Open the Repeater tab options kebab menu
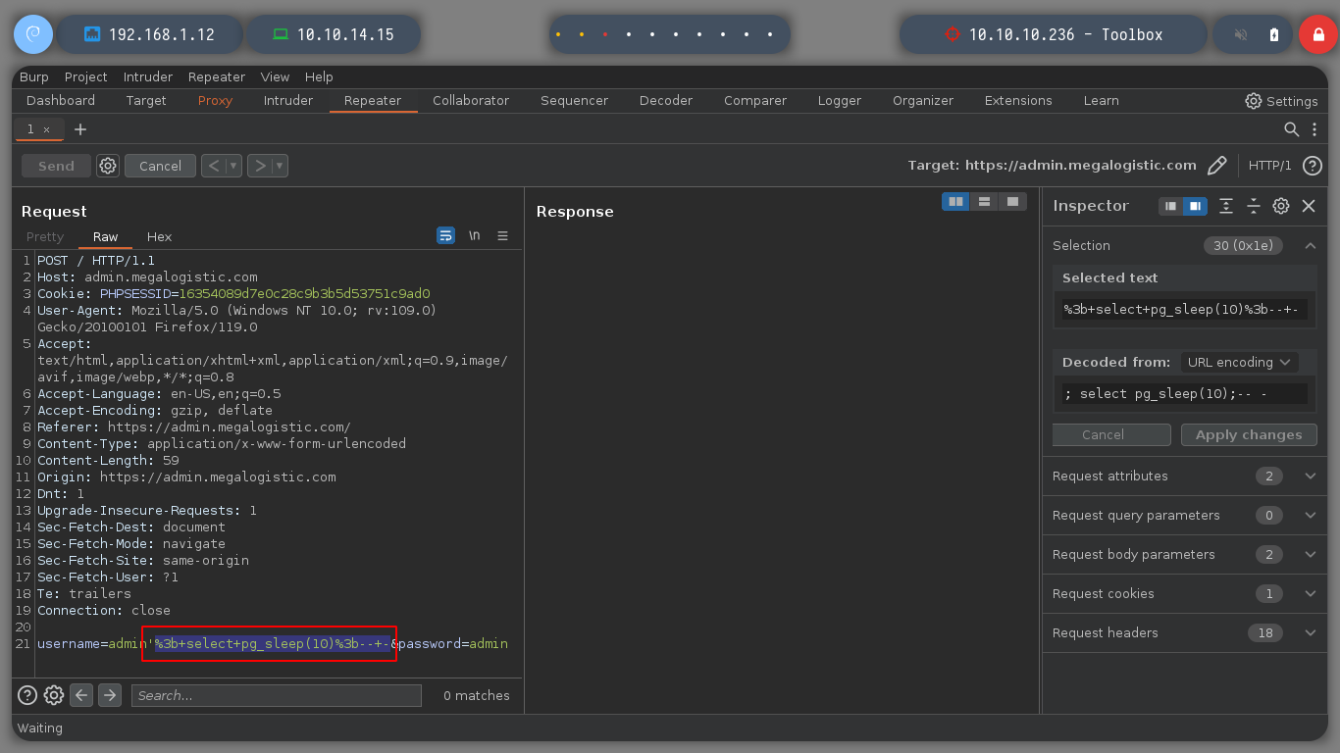This screenshot has width=1340, height=753. click(1315, 129)
